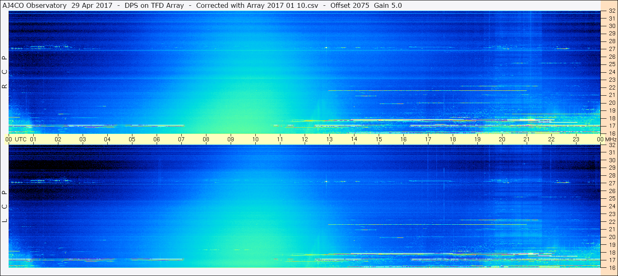Screen dimensions: 618x276
Task: Click the 16 MHz tick in the RCP panel
Action: 611,133
